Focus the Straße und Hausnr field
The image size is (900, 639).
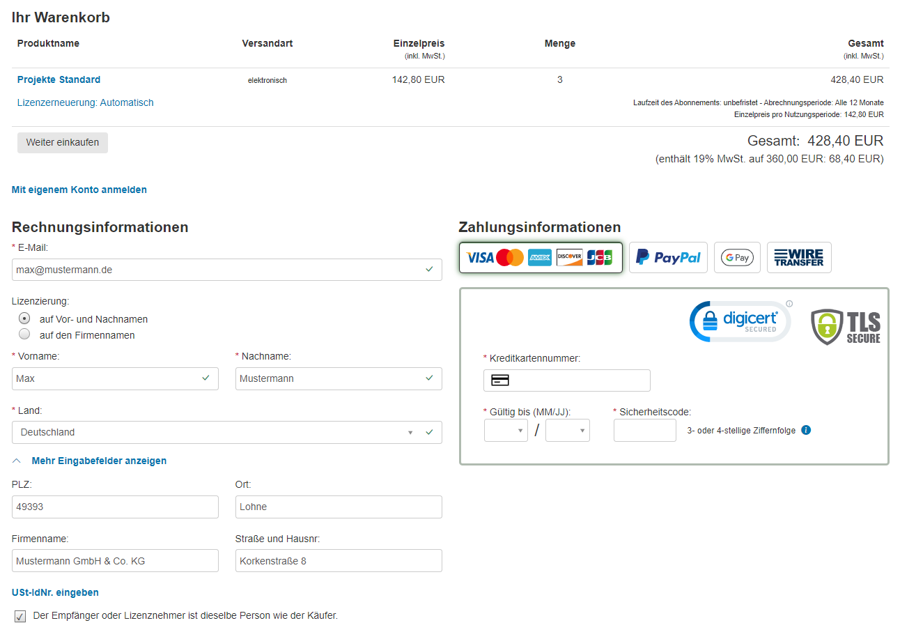pyautogui.click(x=339, y=561)
